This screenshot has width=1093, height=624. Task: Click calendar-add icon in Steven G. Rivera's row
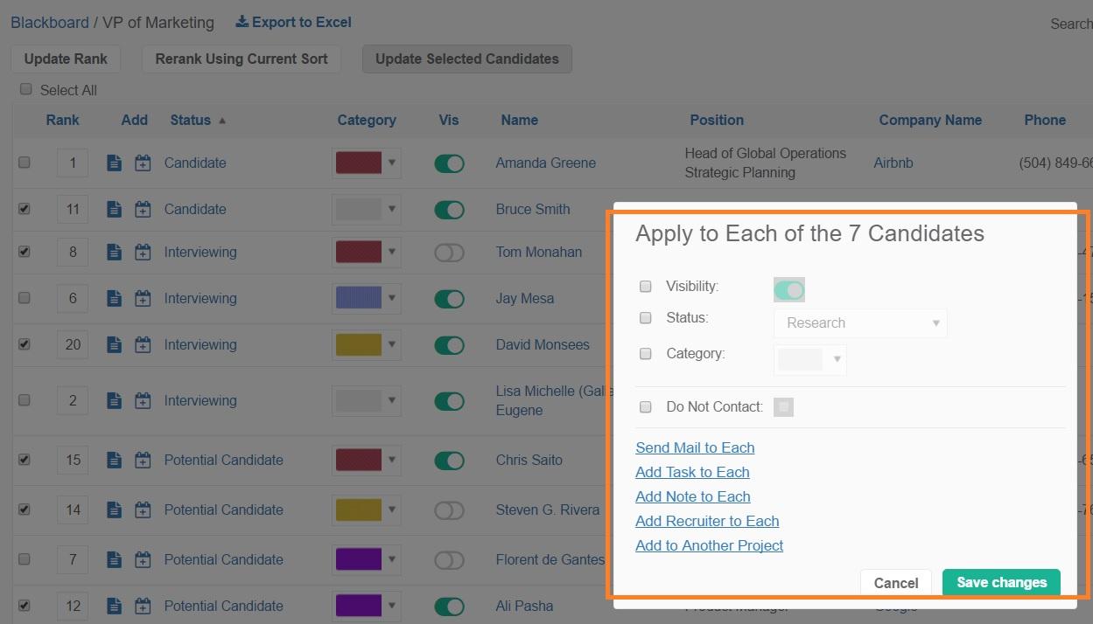coord(143,510)
